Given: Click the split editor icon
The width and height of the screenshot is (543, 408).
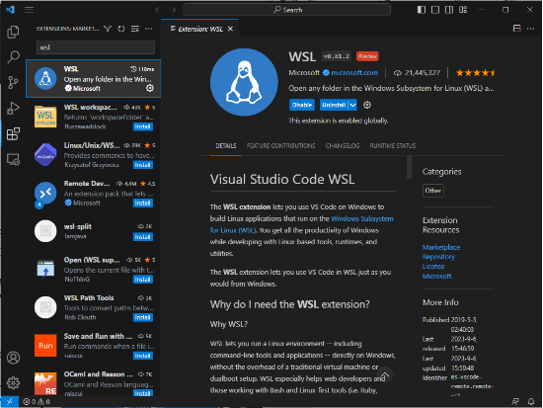Looking at the screenshot, I should coord(516,29).
